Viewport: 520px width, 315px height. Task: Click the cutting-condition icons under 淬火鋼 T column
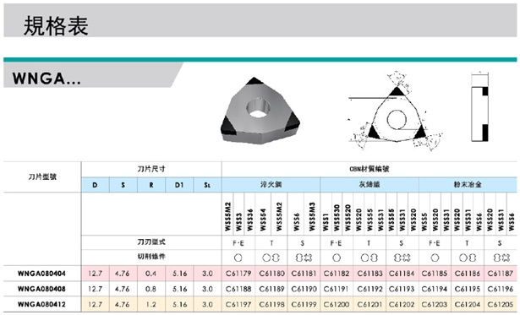tap(271, 258)
